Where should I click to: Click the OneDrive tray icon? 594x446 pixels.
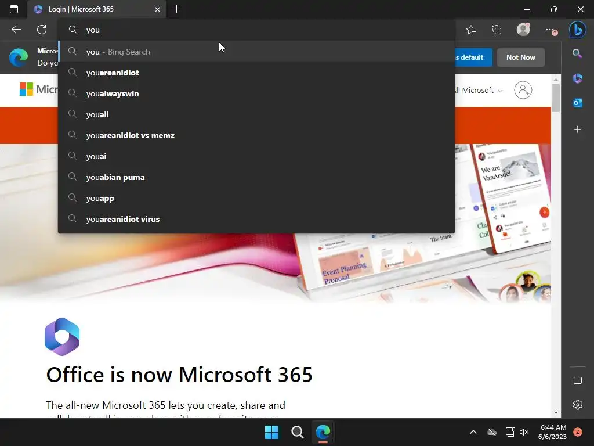click(492, 432)
